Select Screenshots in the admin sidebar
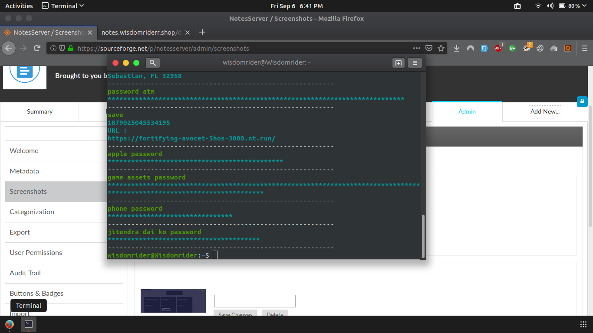The height and width of the screenshot is (333, 593). click(64, 192)
